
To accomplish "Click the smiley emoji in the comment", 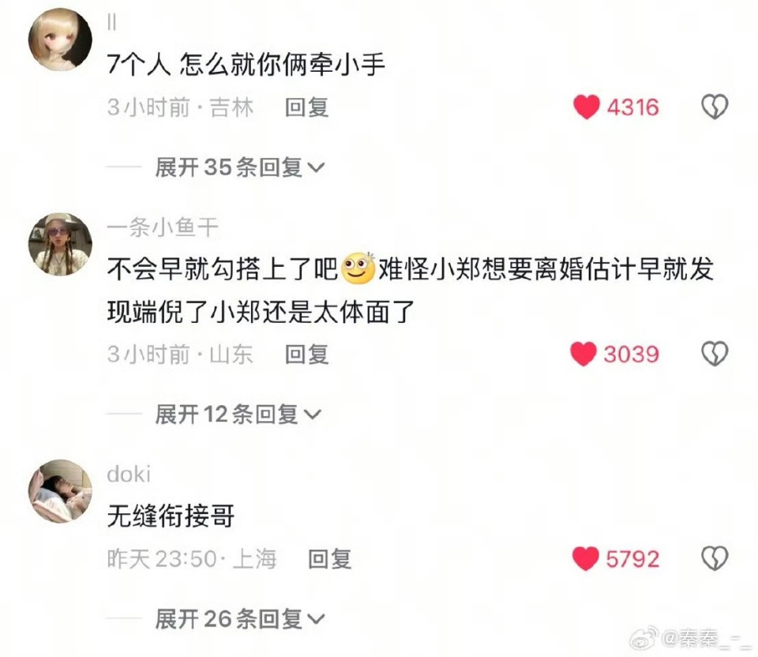I will tap(358, 268).
